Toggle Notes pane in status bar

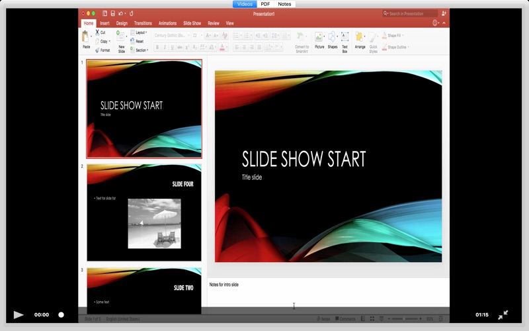(323, 319)
